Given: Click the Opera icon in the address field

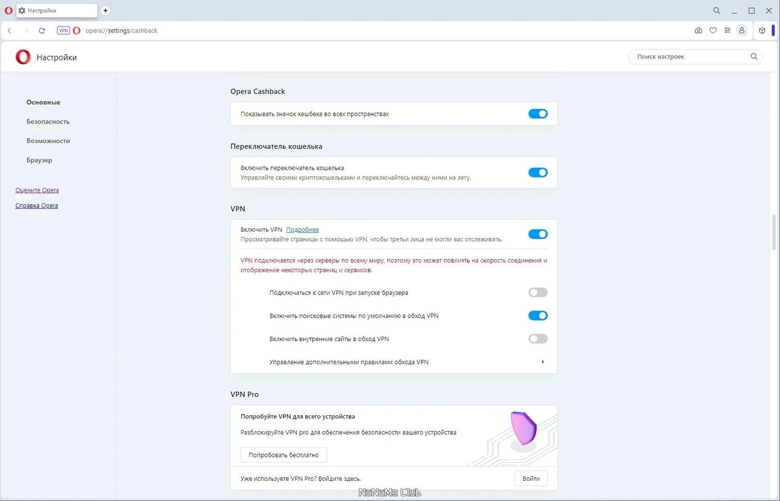Looking at the screenshot, I should (77, 31).
